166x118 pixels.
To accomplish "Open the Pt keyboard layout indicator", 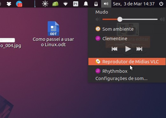I will click(76, 4).
